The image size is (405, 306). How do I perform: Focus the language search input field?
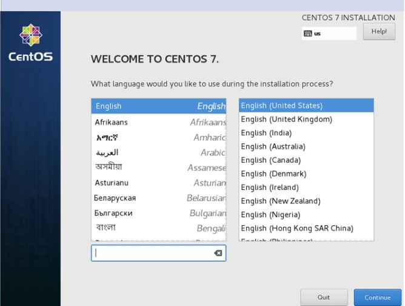click(x=159, y=253)
